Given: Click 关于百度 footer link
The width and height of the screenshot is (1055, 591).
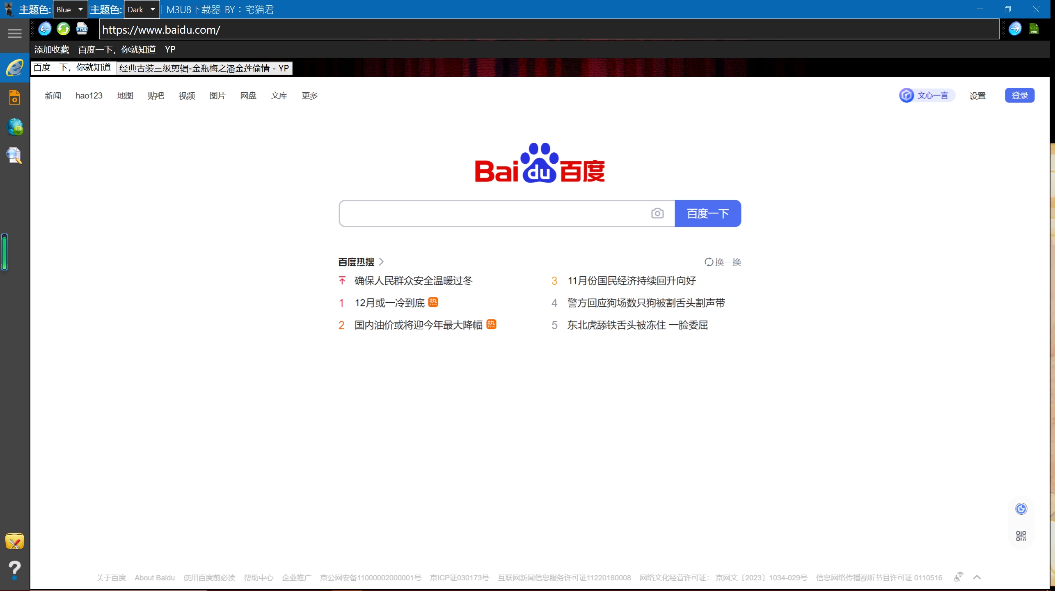Looking at the screenshot, I should click(111, 578).
